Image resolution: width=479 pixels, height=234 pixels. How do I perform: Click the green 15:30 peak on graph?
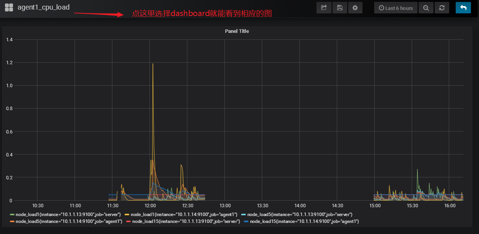coord(417,170)
